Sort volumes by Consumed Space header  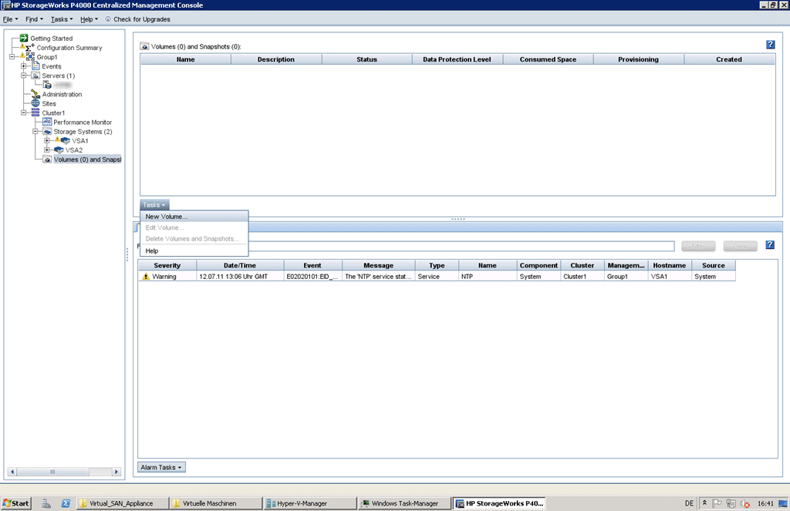(549, 59)
